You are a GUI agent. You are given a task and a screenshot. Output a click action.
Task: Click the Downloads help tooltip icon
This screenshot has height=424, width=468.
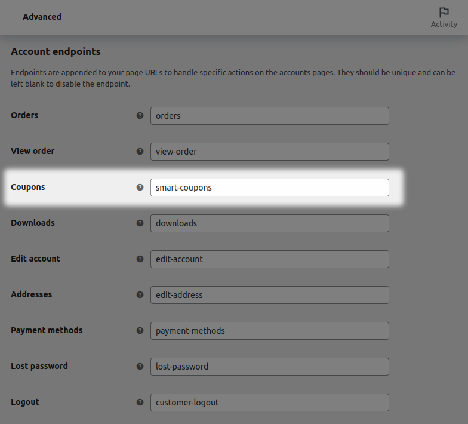click(140, 223)
